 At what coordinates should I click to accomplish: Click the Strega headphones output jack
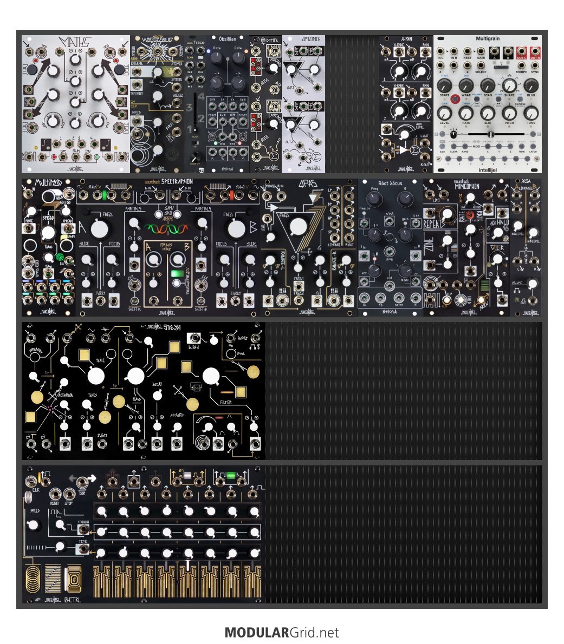[x=255, y=338]
